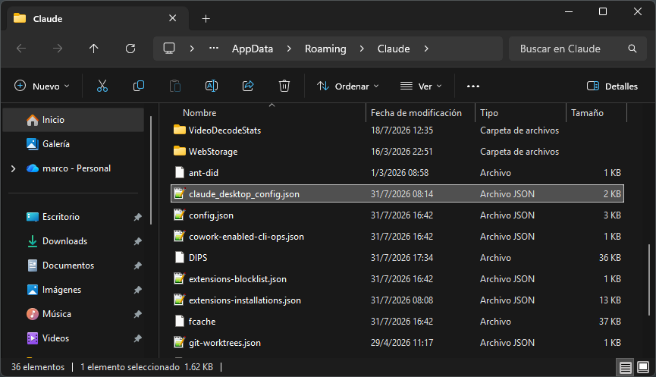Open the Nuevo dropdown menu

pyautogui.click(x=42, y=86)
